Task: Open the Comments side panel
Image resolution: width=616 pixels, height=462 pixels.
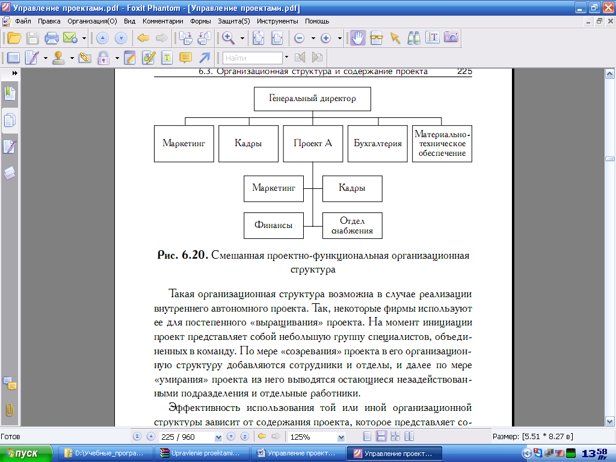Action: pos(10,383)
